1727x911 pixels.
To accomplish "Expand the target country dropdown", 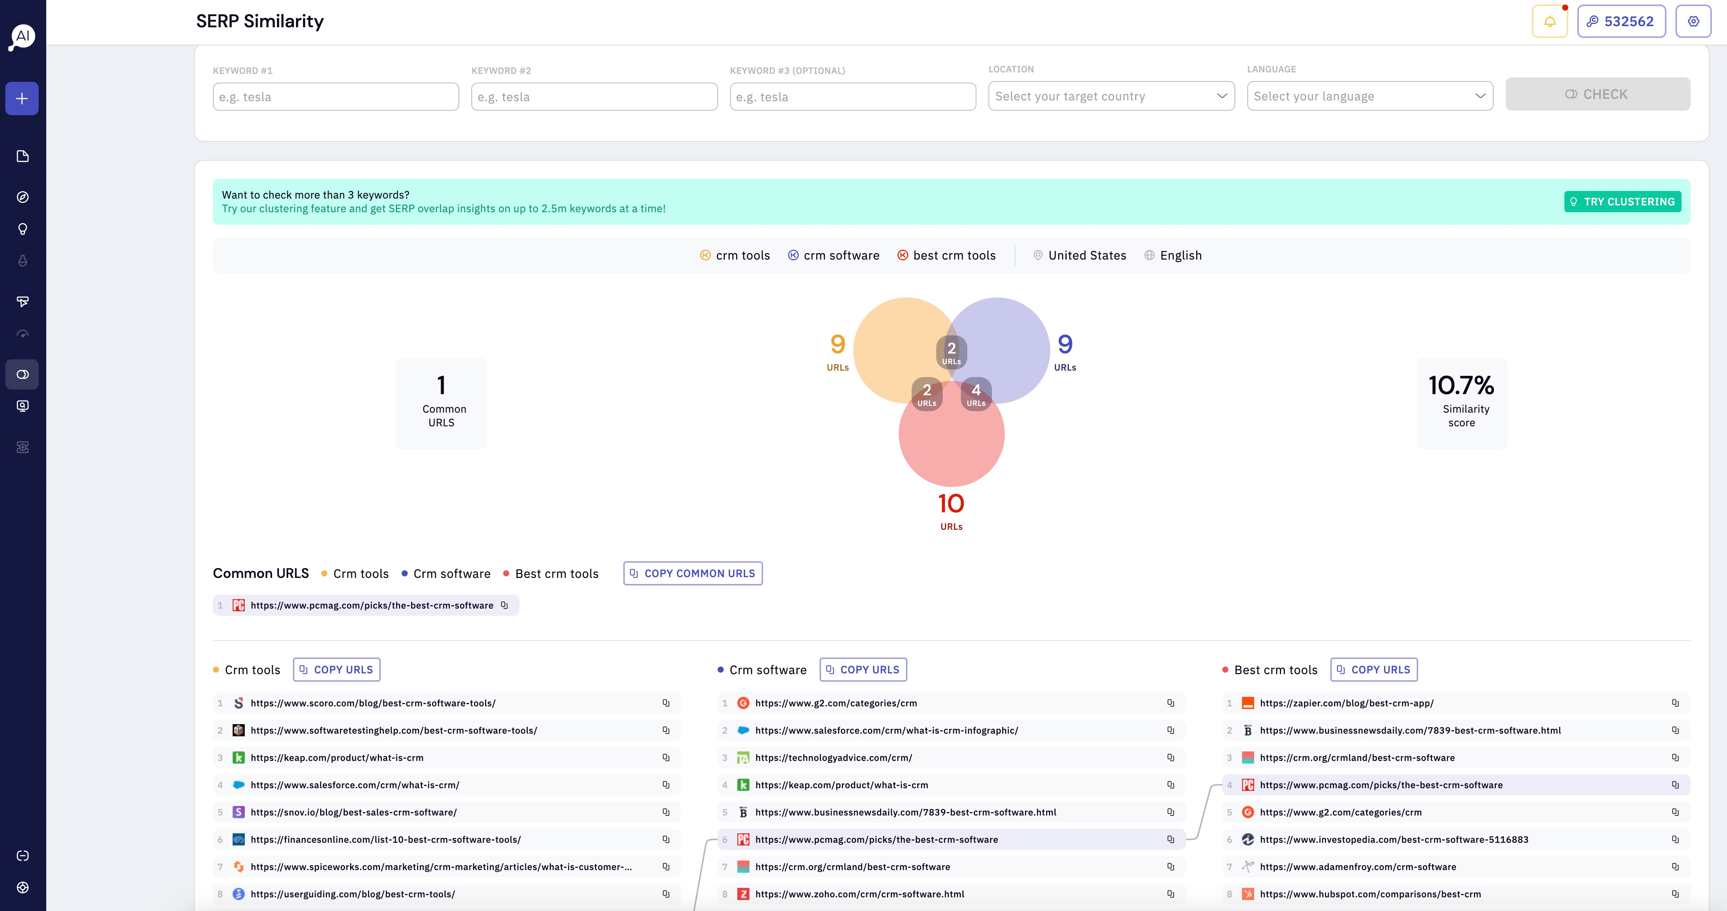I will [x=1111, y=97].
